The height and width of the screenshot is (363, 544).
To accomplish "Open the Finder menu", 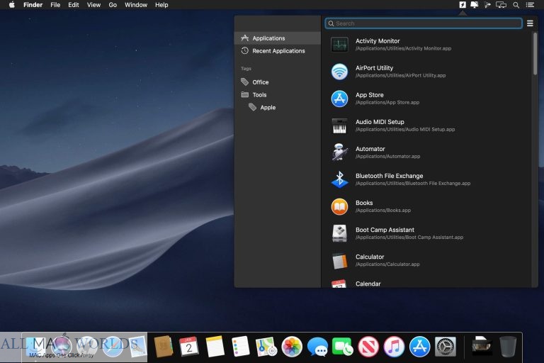I will pyautogui.click(x=33, y=5).
